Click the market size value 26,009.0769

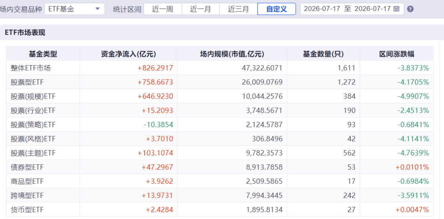(x=262, y=82)
